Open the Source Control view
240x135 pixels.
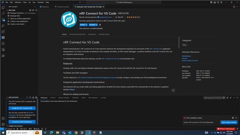point(3,19)
